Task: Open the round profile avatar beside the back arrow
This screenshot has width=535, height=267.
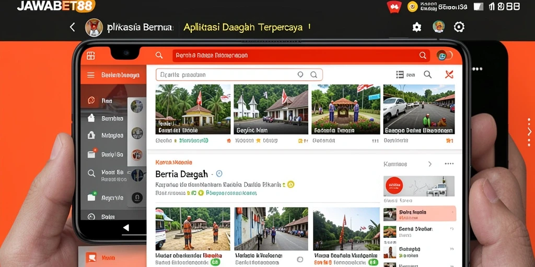Action: (x=94, y=27)
